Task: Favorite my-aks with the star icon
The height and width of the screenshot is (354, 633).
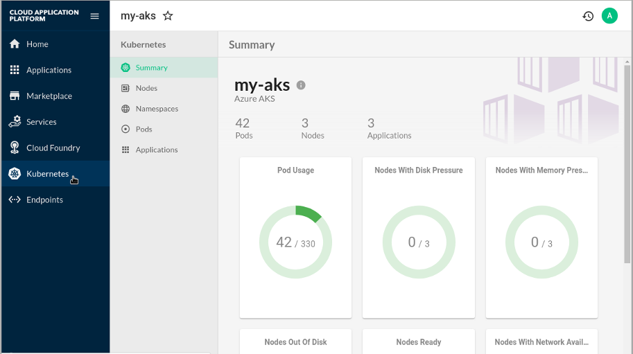Action: (168, 16)
